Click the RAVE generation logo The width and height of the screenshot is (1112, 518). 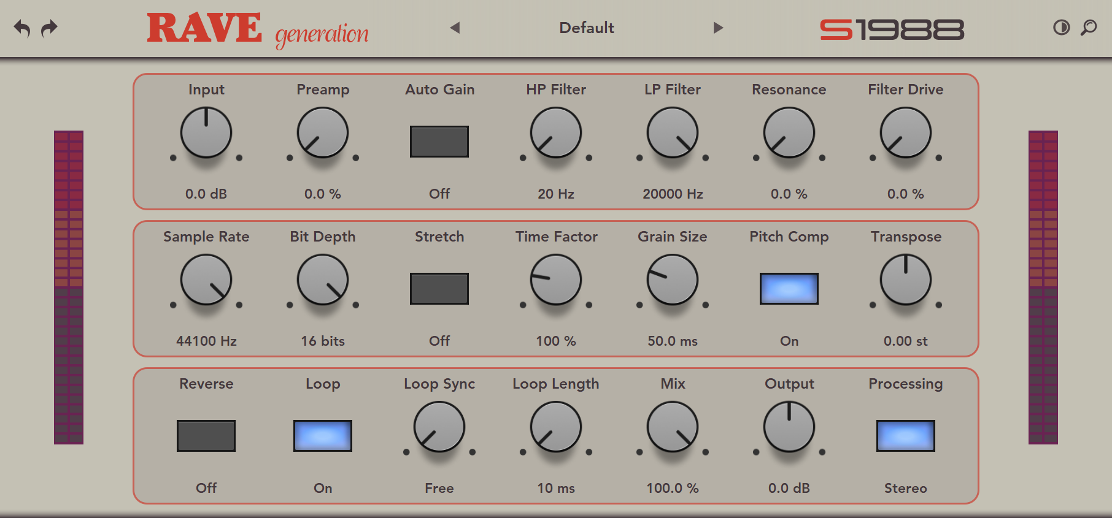pos(258,29)
